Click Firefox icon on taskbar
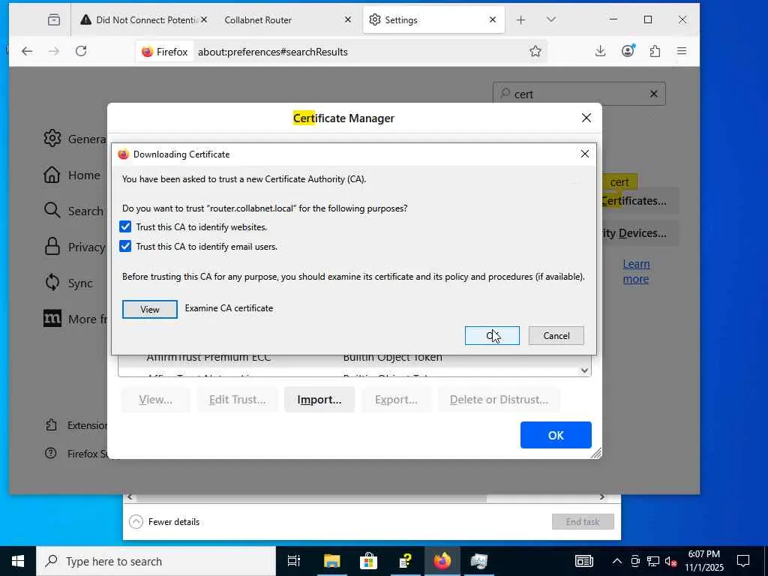The width and height of the screenshot is (768, 576). point(442,561)
